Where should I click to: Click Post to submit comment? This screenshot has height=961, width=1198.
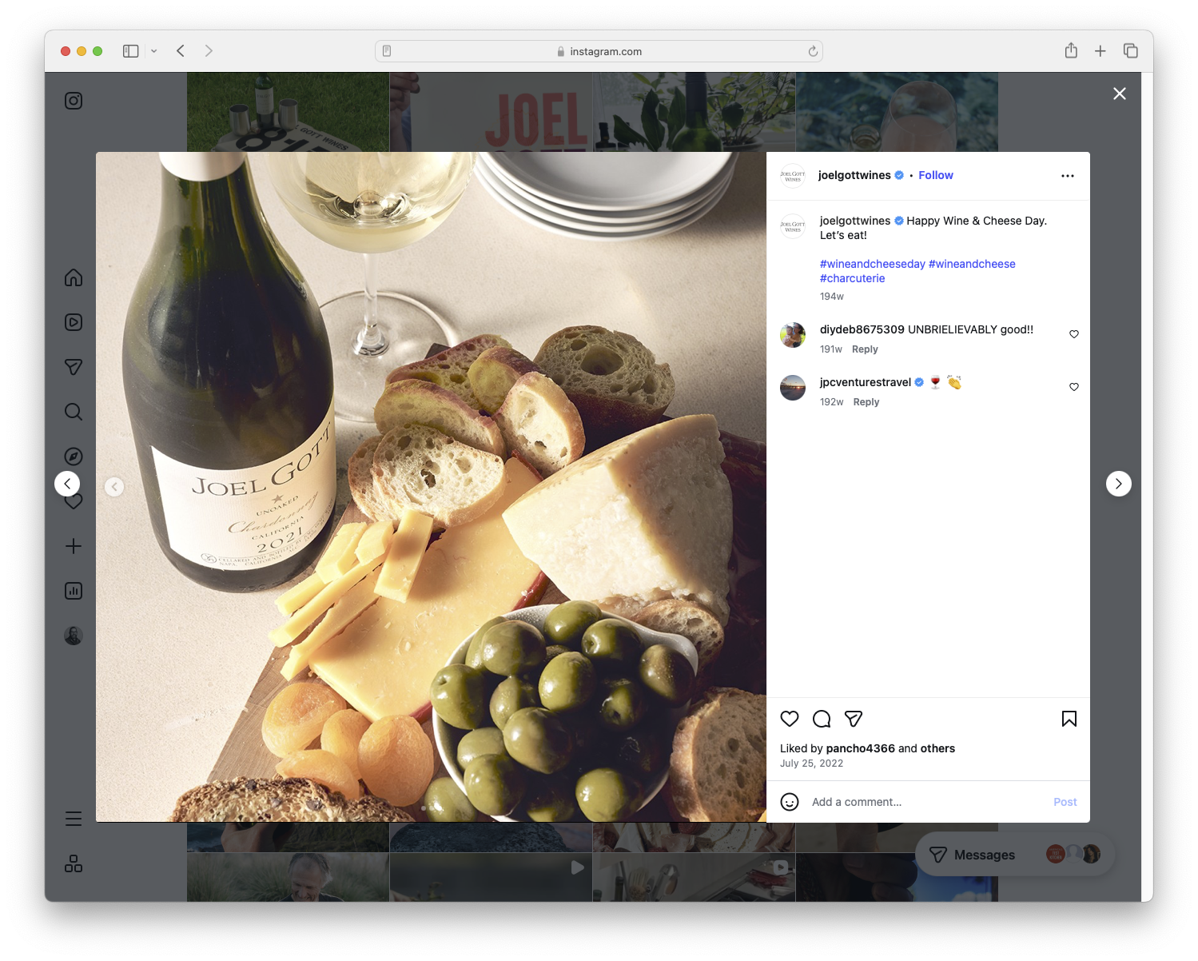click(1065, 802)
